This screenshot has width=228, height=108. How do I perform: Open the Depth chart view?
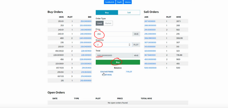[x=119, y=2]
